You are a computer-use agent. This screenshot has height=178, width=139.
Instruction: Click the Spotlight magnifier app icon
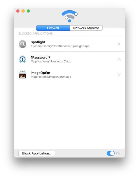(23, 44)
